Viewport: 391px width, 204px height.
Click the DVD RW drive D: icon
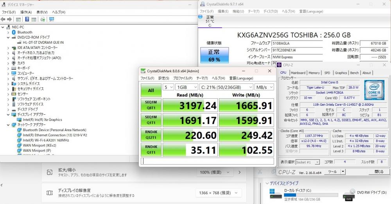349,195
